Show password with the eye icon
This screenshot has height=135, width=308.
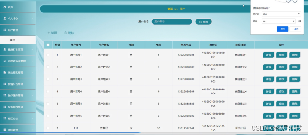(299, 21)
